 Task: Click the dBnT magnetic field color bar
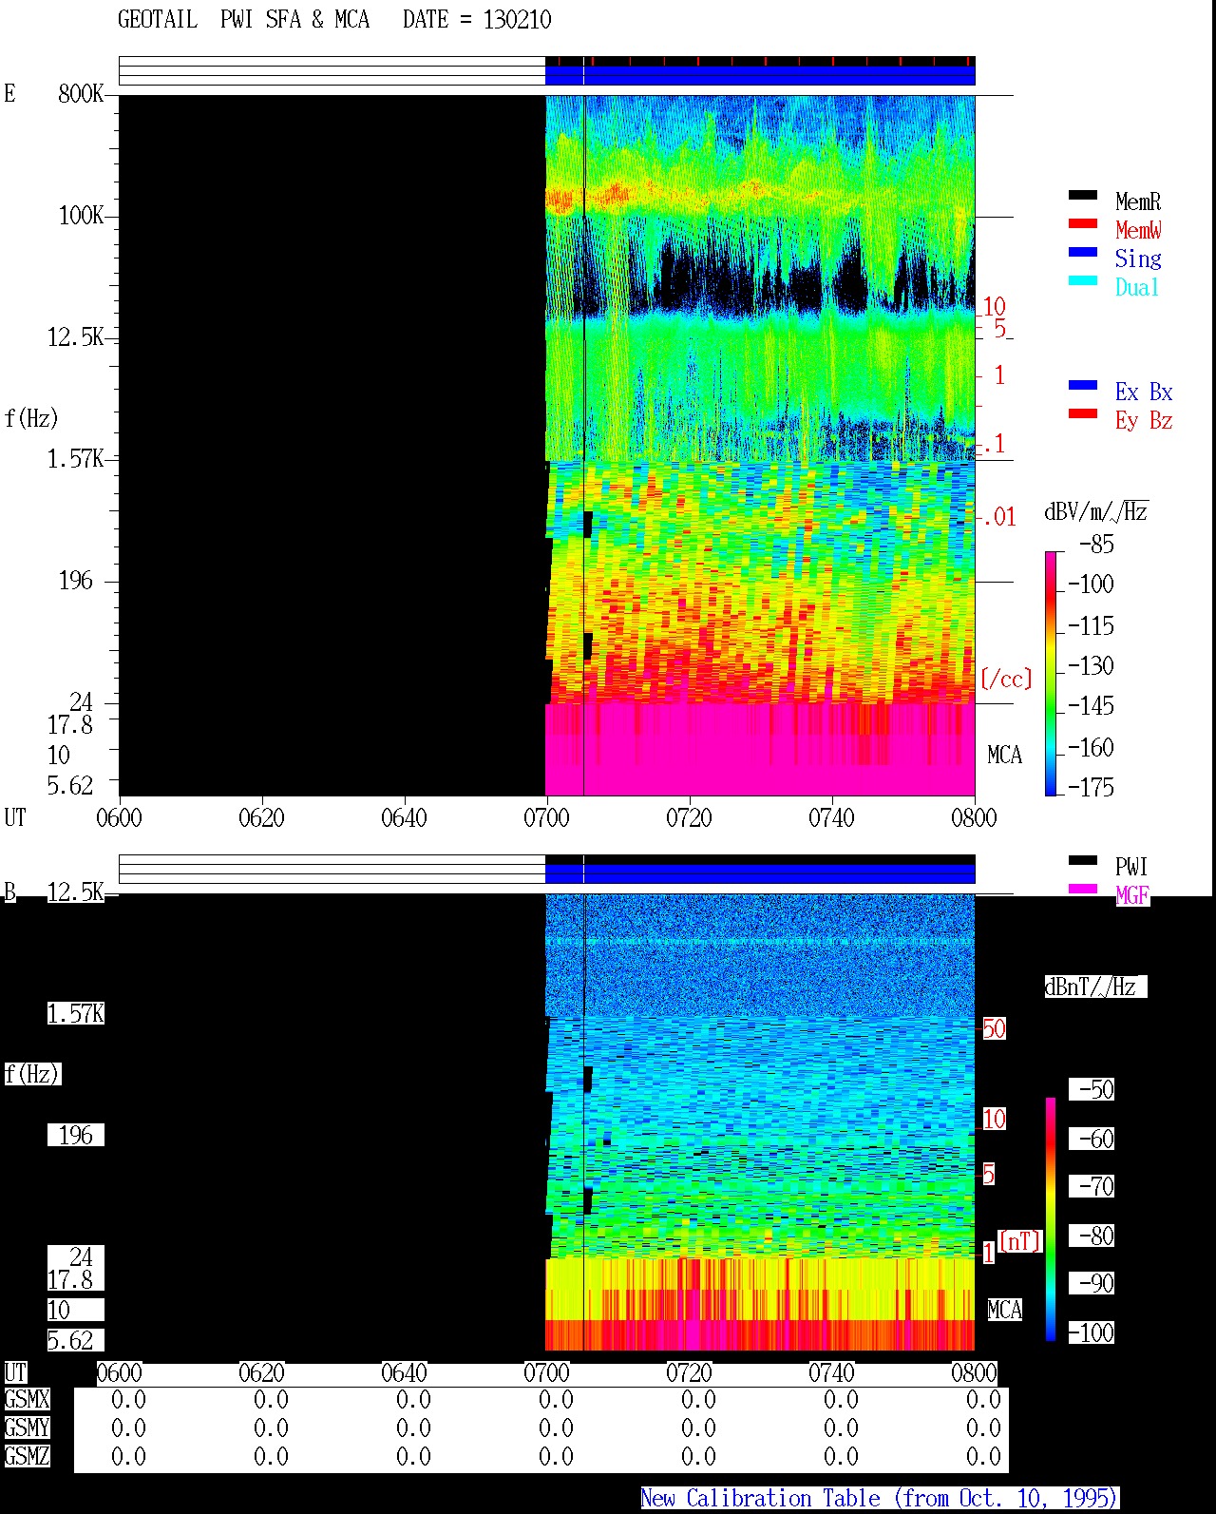coord(1051,1219)
